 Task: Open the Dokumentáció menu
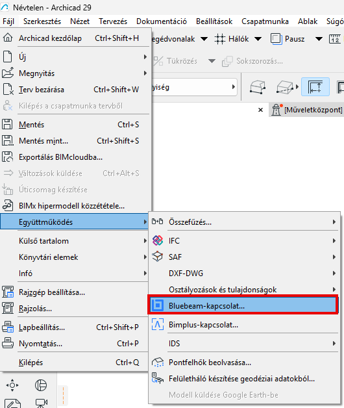[x=162, y=21]
